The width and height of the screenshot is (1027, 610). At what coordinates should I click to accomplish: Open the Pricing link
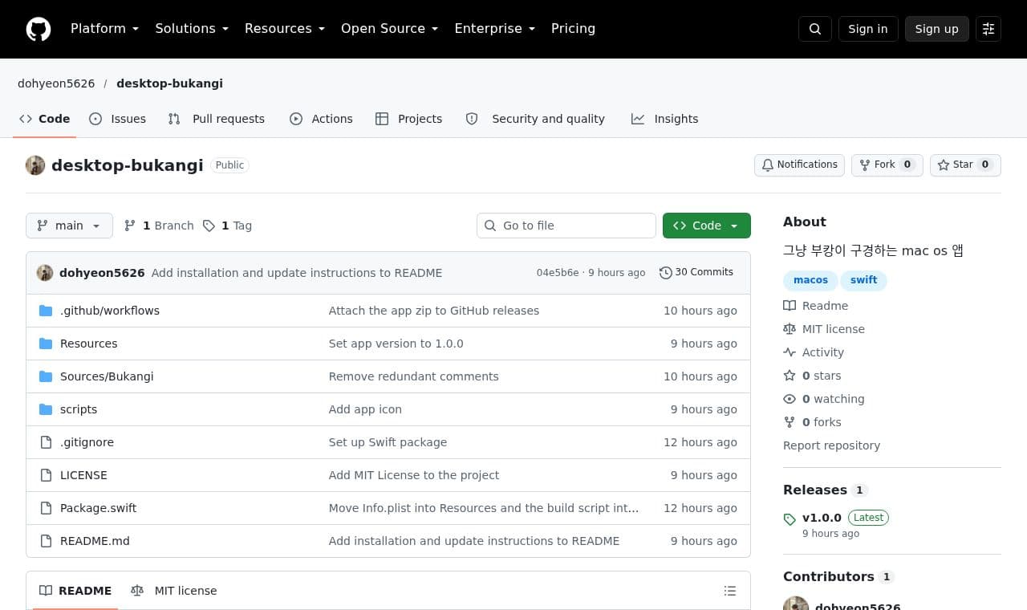coord(573,29)
